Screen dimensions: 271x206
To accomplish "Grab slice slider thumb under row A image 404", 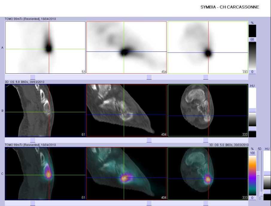I will [149, 77].
